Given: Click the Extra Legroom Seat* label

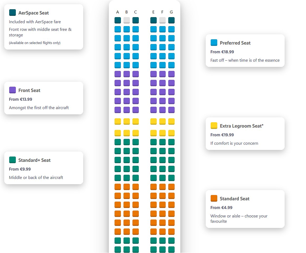Looking at the screenshot, I should tap(242, 126).
